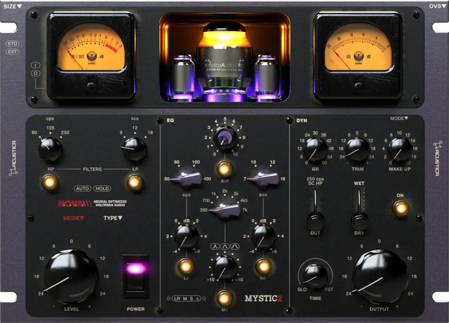This screenshot has width=449, height=323.
Task: Click the WET/DRY mix lever
Action: click(x=359, y=210)
